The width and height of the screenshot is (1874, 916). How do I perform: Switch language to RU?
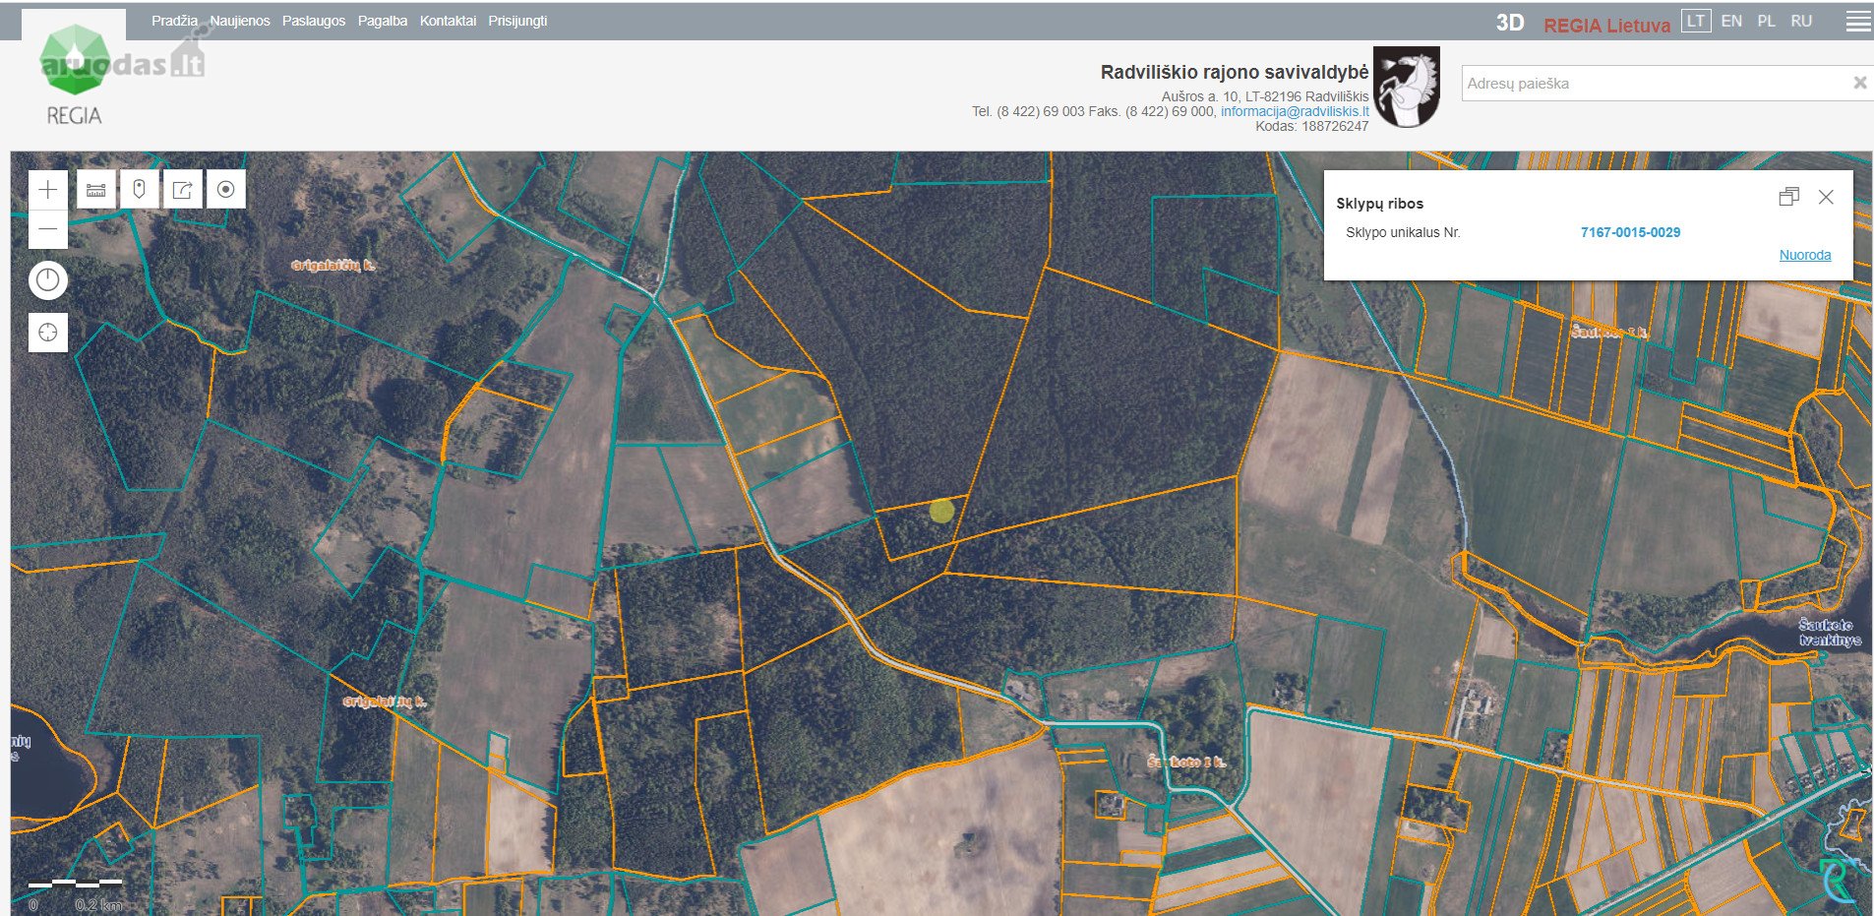[x=1801, y=21]
